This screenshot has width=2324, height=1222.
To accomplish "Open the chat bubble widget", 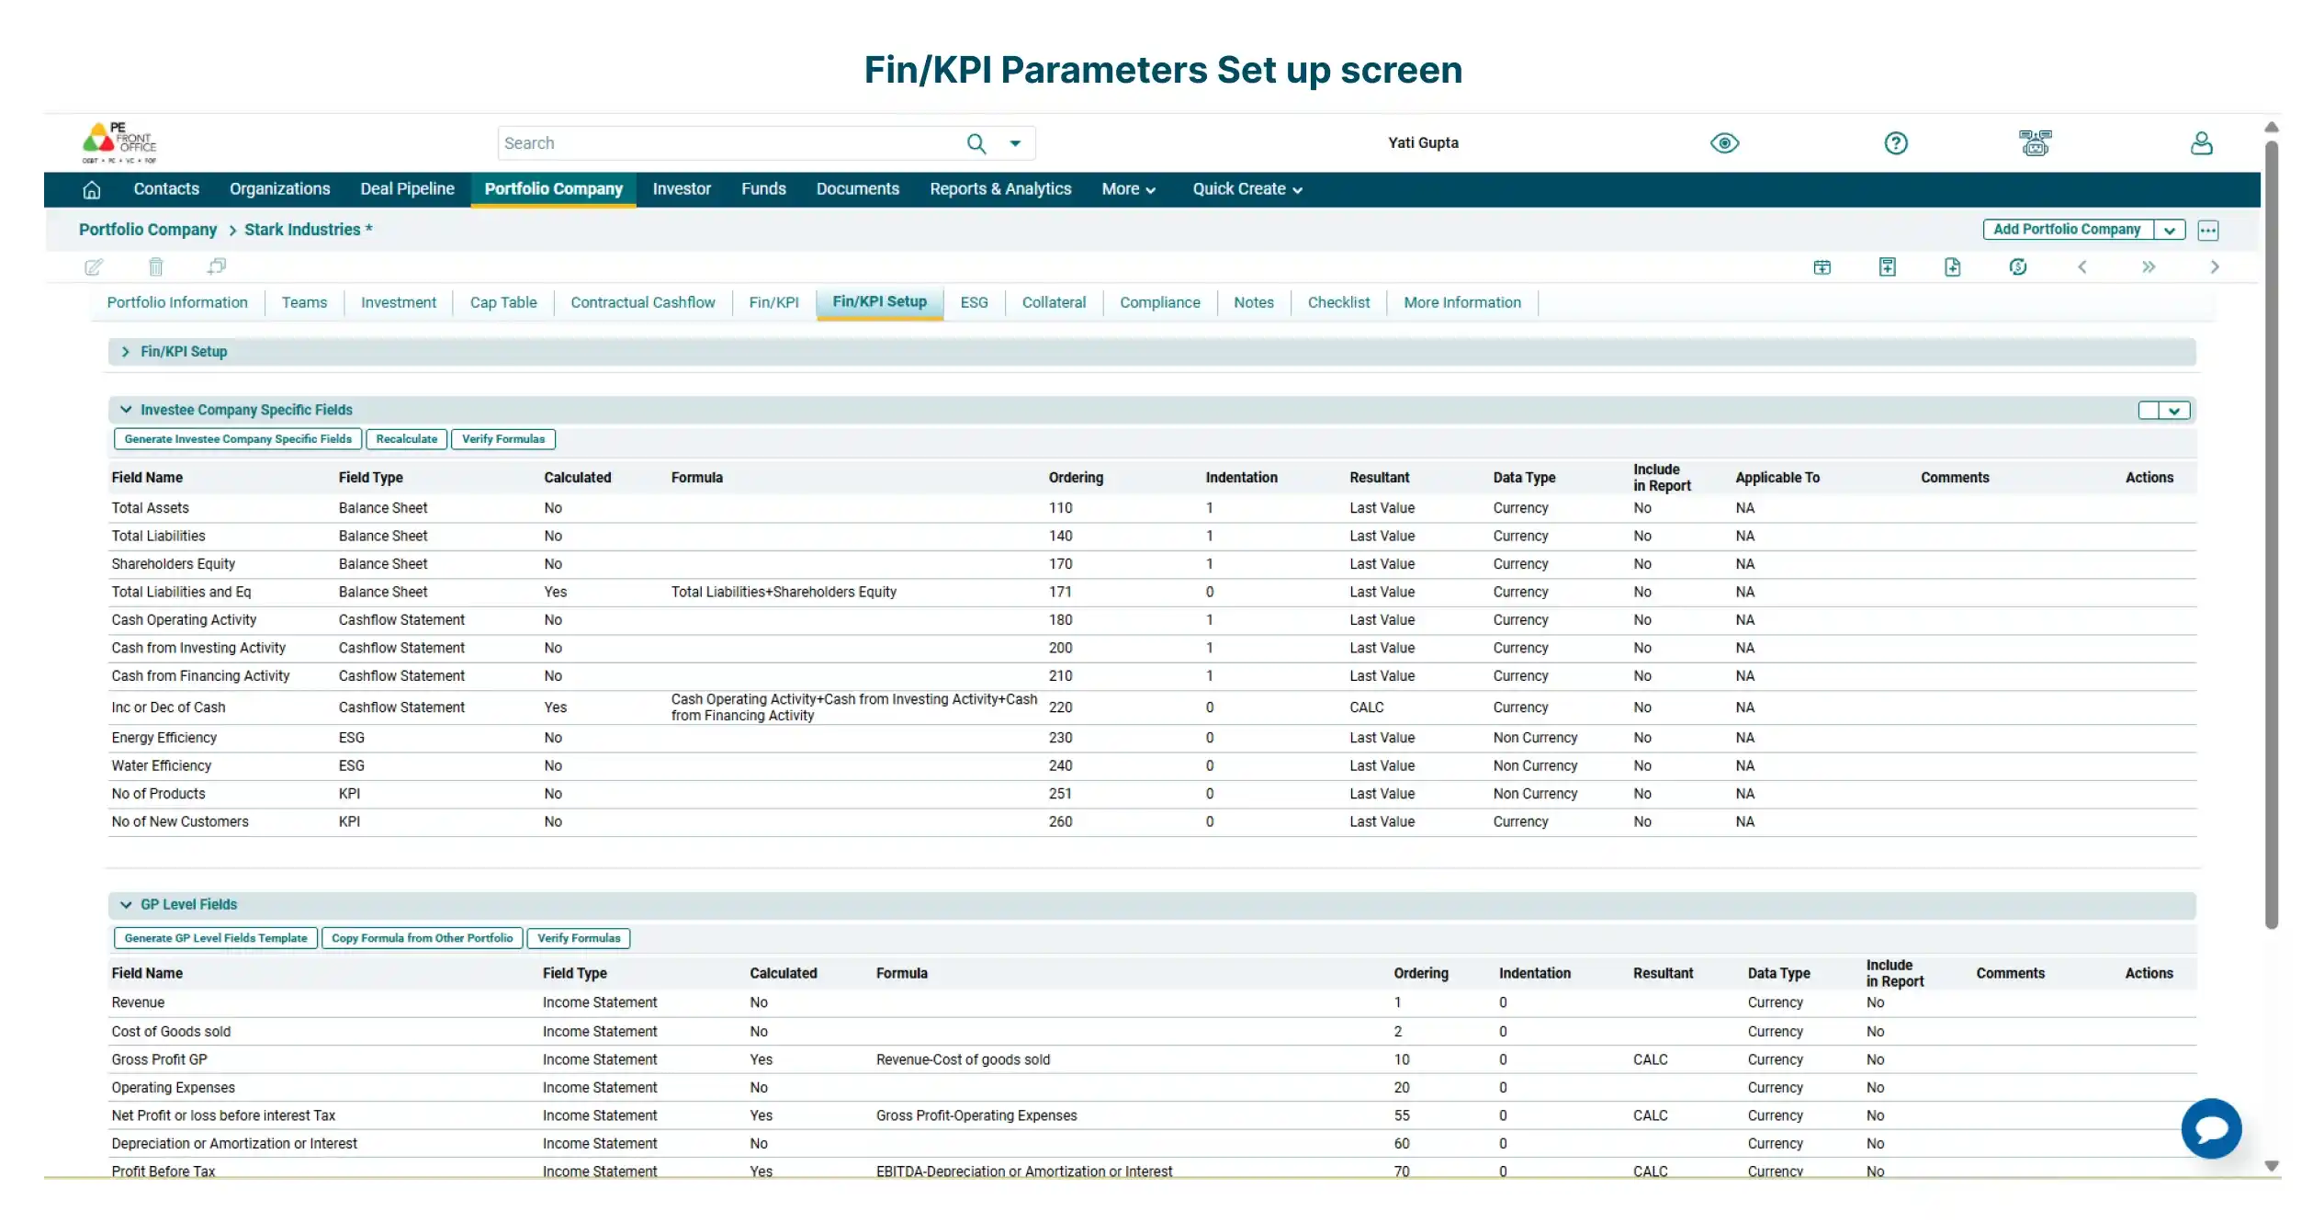I will [2211, 1128].
